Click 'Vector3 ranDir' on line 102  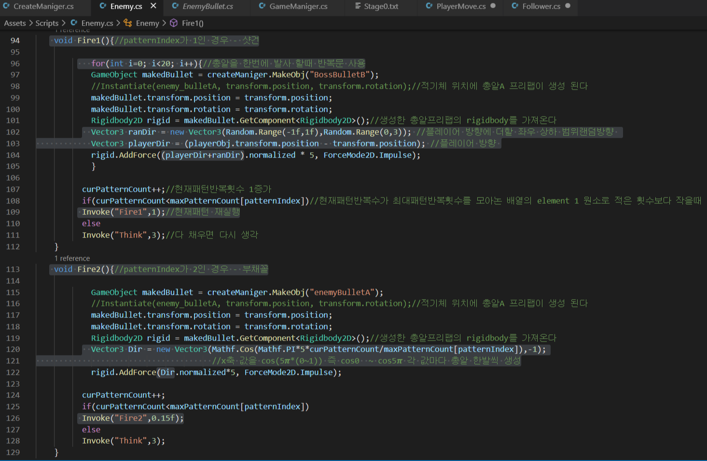pos(124,132)
